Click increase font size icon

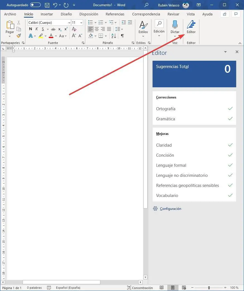74,36
